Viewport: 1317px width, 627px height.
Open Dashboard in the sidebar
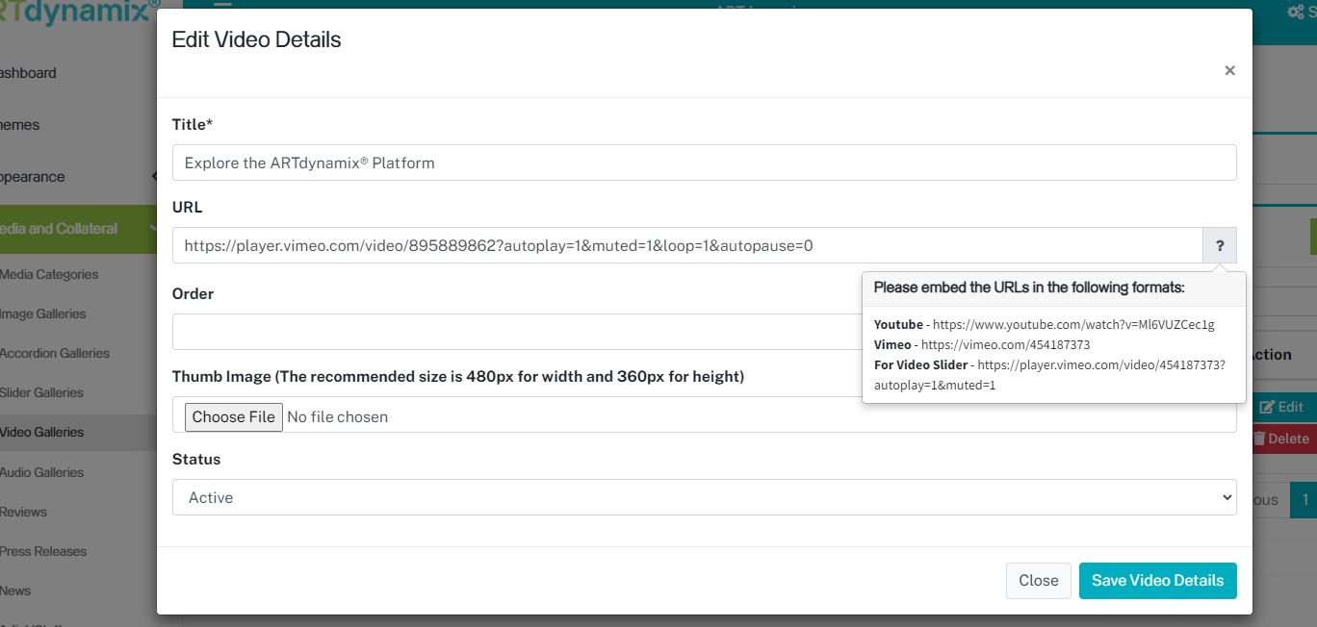click(x=28, y=73)
